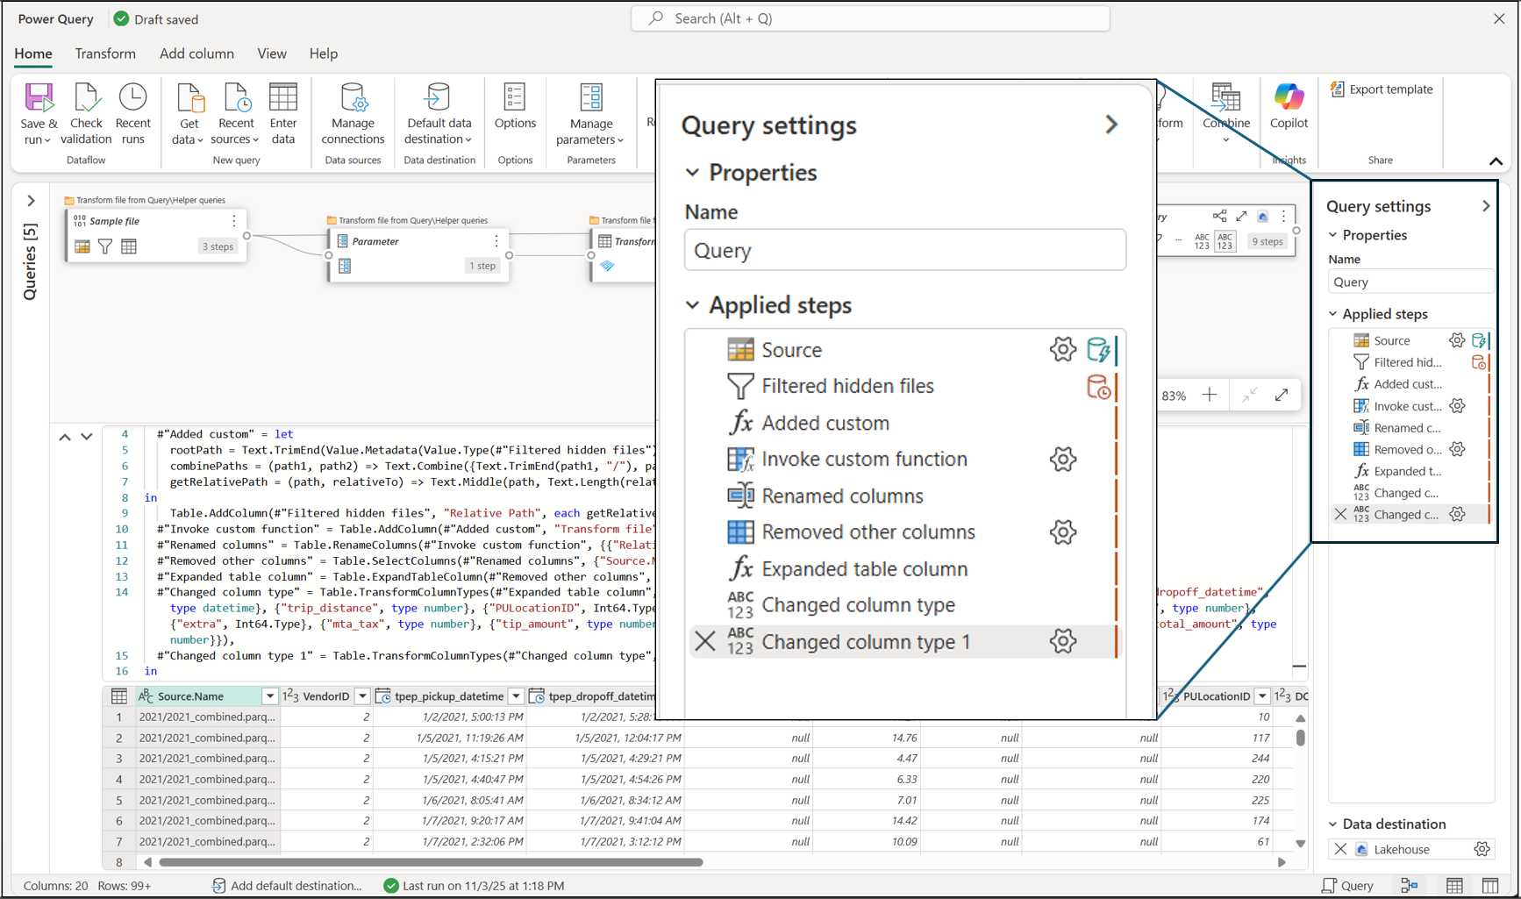Collapse the Data destination section

tap(1333, 824)
